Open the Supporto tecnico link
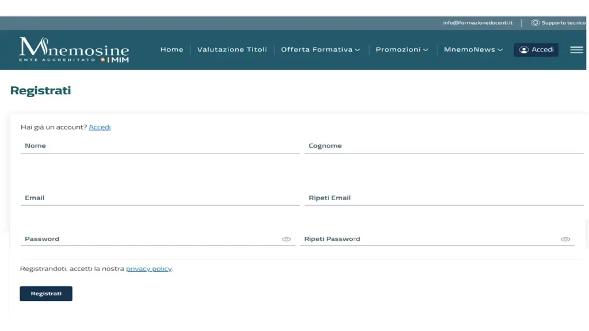The height and width of the screenshot is (331, 589). click(x=558, y=22)
